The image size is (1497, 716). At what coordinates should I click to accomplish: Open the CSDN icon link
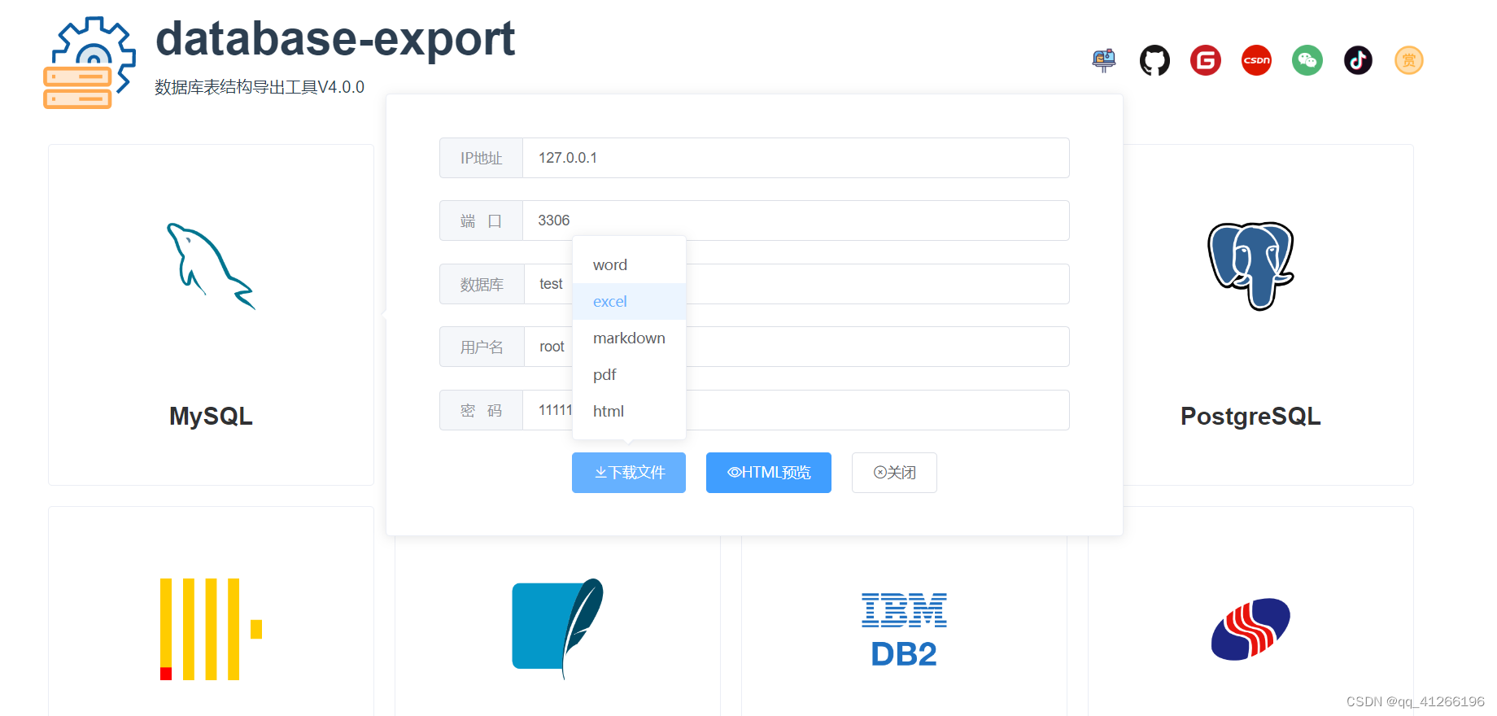[x=1256, y=60]
